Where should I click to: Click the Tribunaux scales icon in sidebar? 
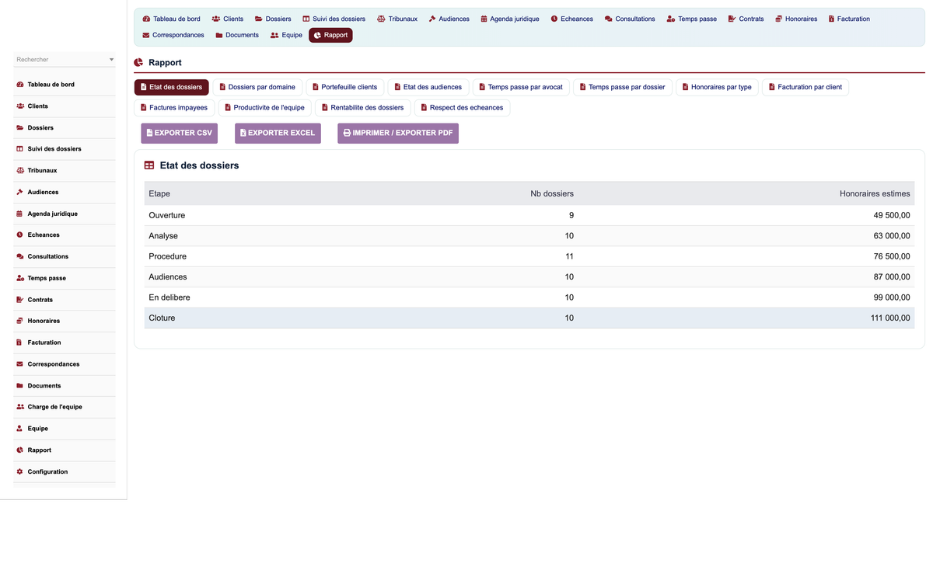pyautogui.click(x=19, y=171)
